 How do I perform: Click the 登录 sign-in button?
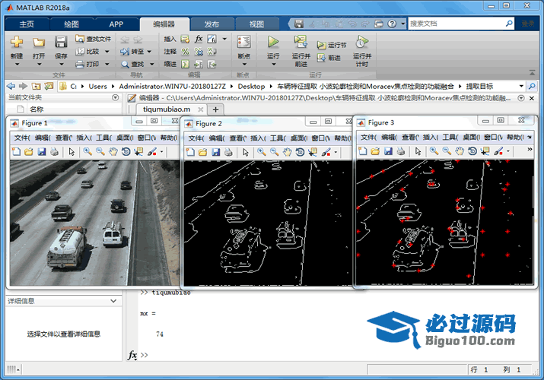tap(528, 24)
